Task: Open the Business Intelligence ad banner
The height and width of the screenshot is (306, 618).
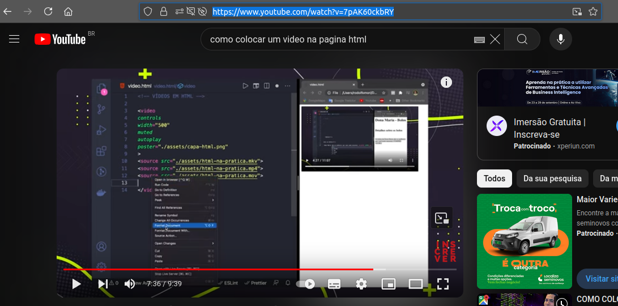Action: coord(547,87)
